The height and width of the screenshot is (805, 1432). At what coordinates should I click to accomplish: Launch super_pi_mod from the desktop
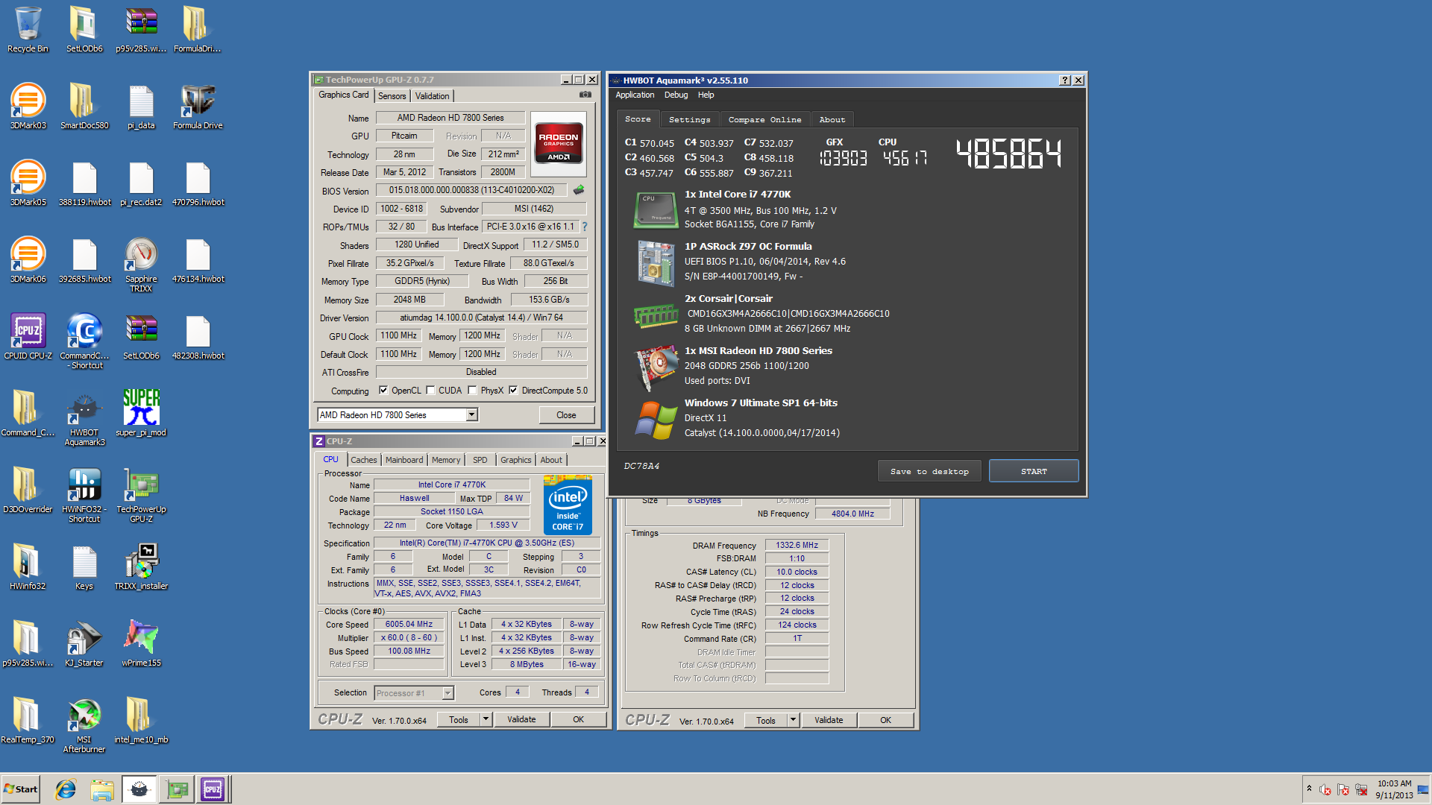click(141, 414)
